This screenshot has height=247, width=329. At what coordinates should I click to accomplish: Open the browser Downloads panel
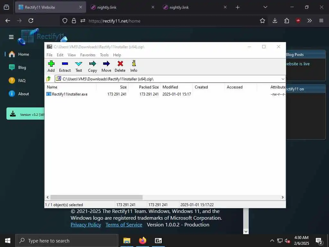275,21
